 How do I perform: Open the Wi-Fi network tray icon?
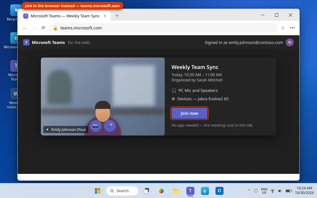point(272,191)
